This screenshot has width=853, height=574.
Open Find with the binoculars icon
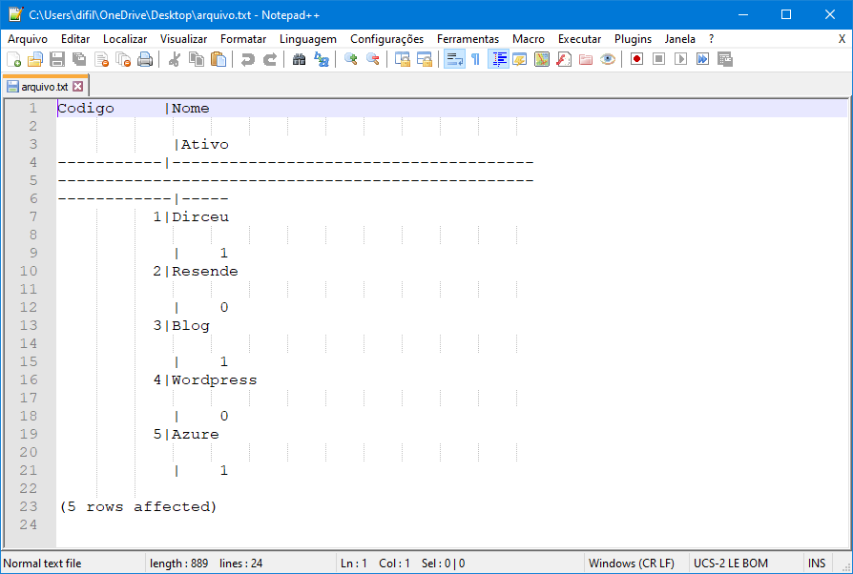click(300, 59)
